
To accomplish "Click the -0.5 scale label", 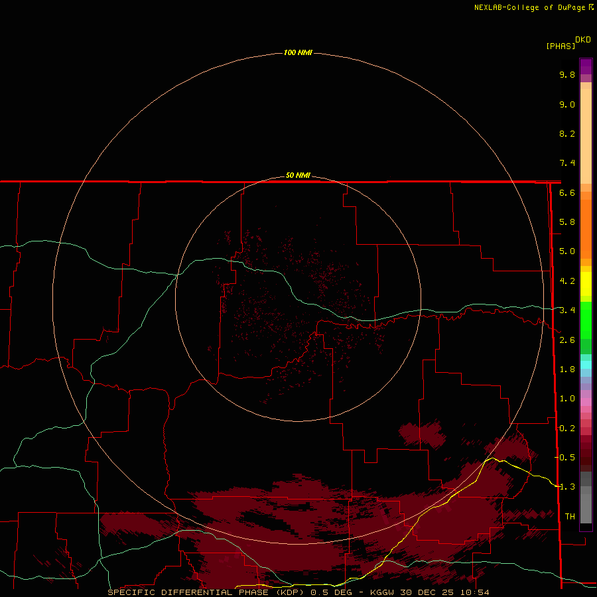I will tap(564, 458).
